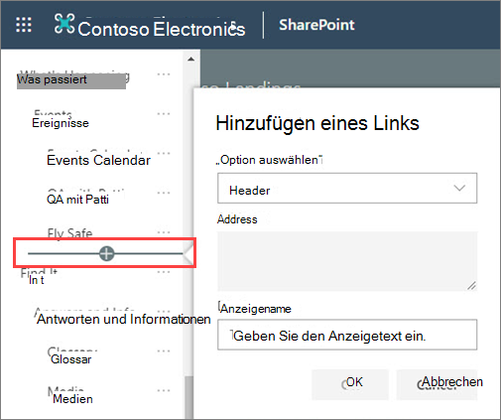Open ellipsis menu for Find It

coord(164,272)
